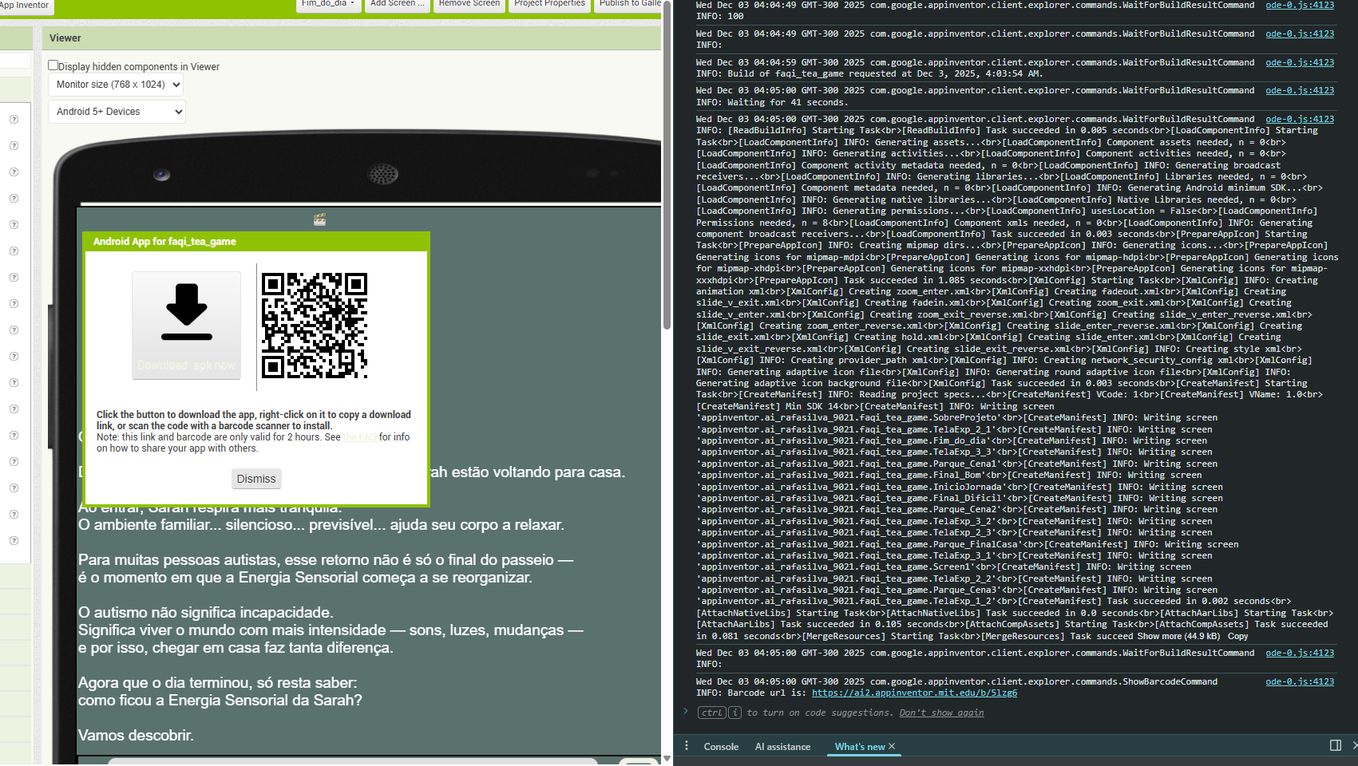Enable Display hidden components in Viewer

click(x=53, y=65)
